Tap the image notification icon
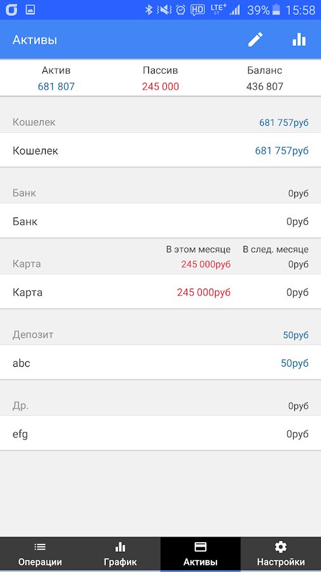The height and width of the screenshot is (572, 321). 30,10
